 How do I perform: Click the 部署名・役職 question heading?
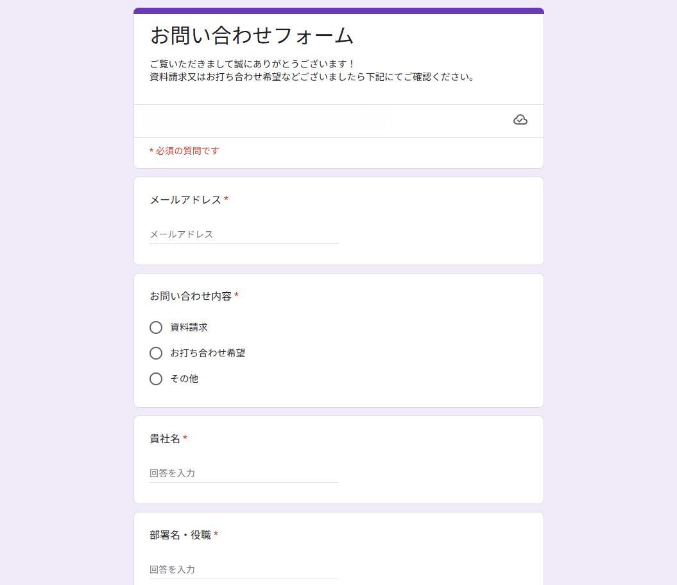180,535
